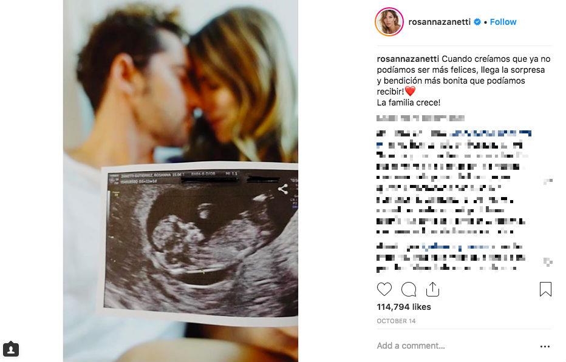Image resolution: width=566 pixels, height=362 pixels.
Task: Focus the Add a comment field
Action: point(455,346)
